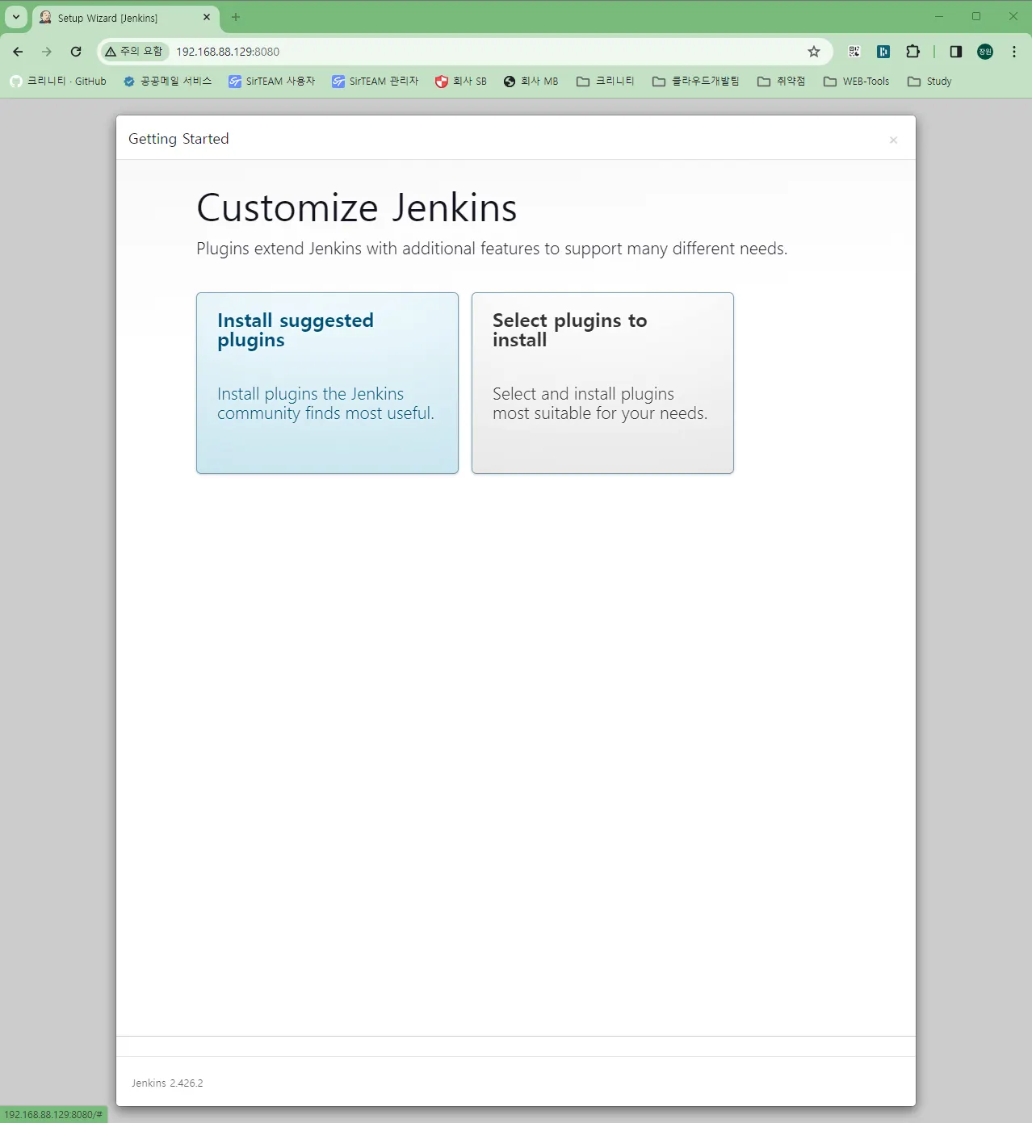Open the tab search dropdown arrow
Viewport: 1032px width, 1123px height.
[x=16, y=17]
